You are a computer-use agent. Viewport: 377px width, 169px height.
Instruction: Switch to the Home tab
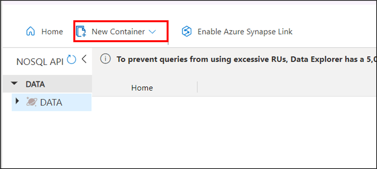pos(142,88)
